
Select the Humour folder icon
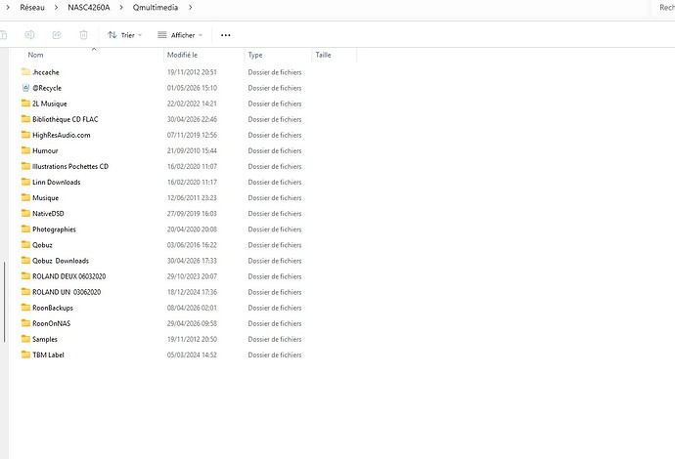pyautogui.click(x=25, y=150)
